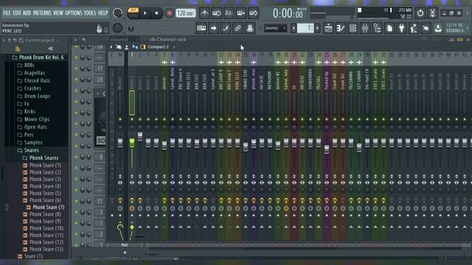Click the insert 1 green volume fader

pyautogui.click(x=132, y=142)
